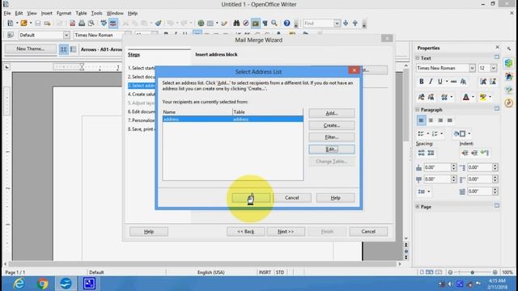Click the Nonprinting Characters toolbar icon
Viewport: 518px width, 291px height.
click(x=265, y=23)
